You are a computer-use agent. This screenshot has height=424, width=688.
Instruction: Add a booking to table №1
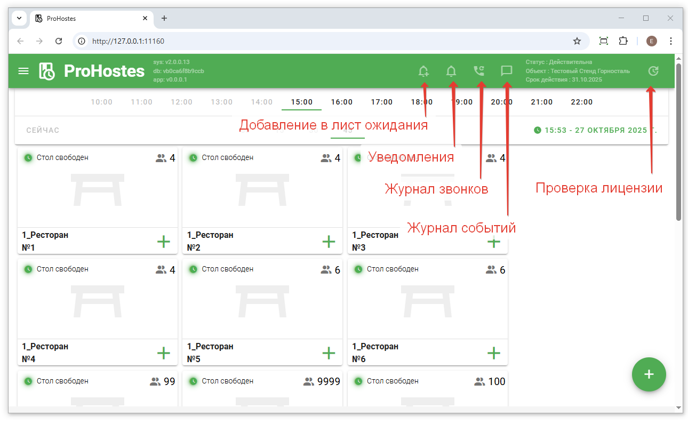[164, 242]
